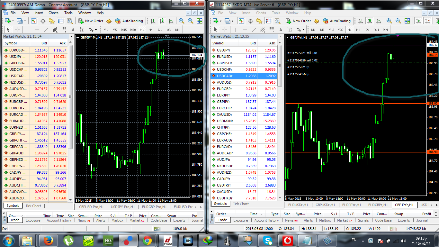Switch to EURGBP-Pro,H1 chart tab

tap(154, 207)
